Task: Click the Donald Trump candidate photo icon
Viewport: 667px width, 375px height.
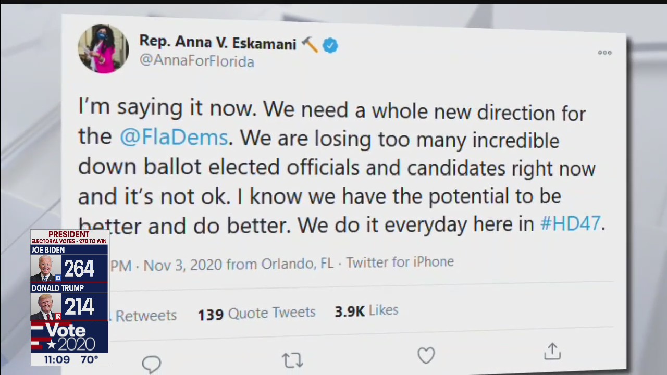Action: pos(45,306)
